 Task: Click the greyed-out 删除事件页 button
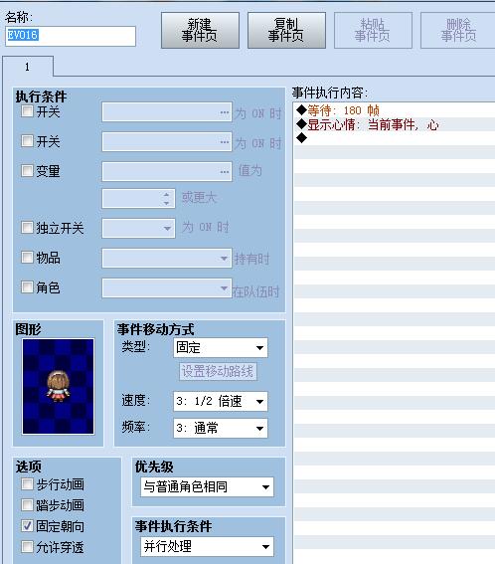tap(458, 30)
